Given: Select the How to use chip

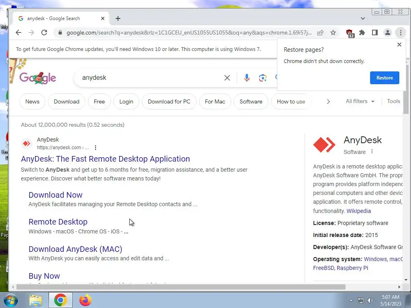Looking at the screenshot, I should click(x=291, y=101).
